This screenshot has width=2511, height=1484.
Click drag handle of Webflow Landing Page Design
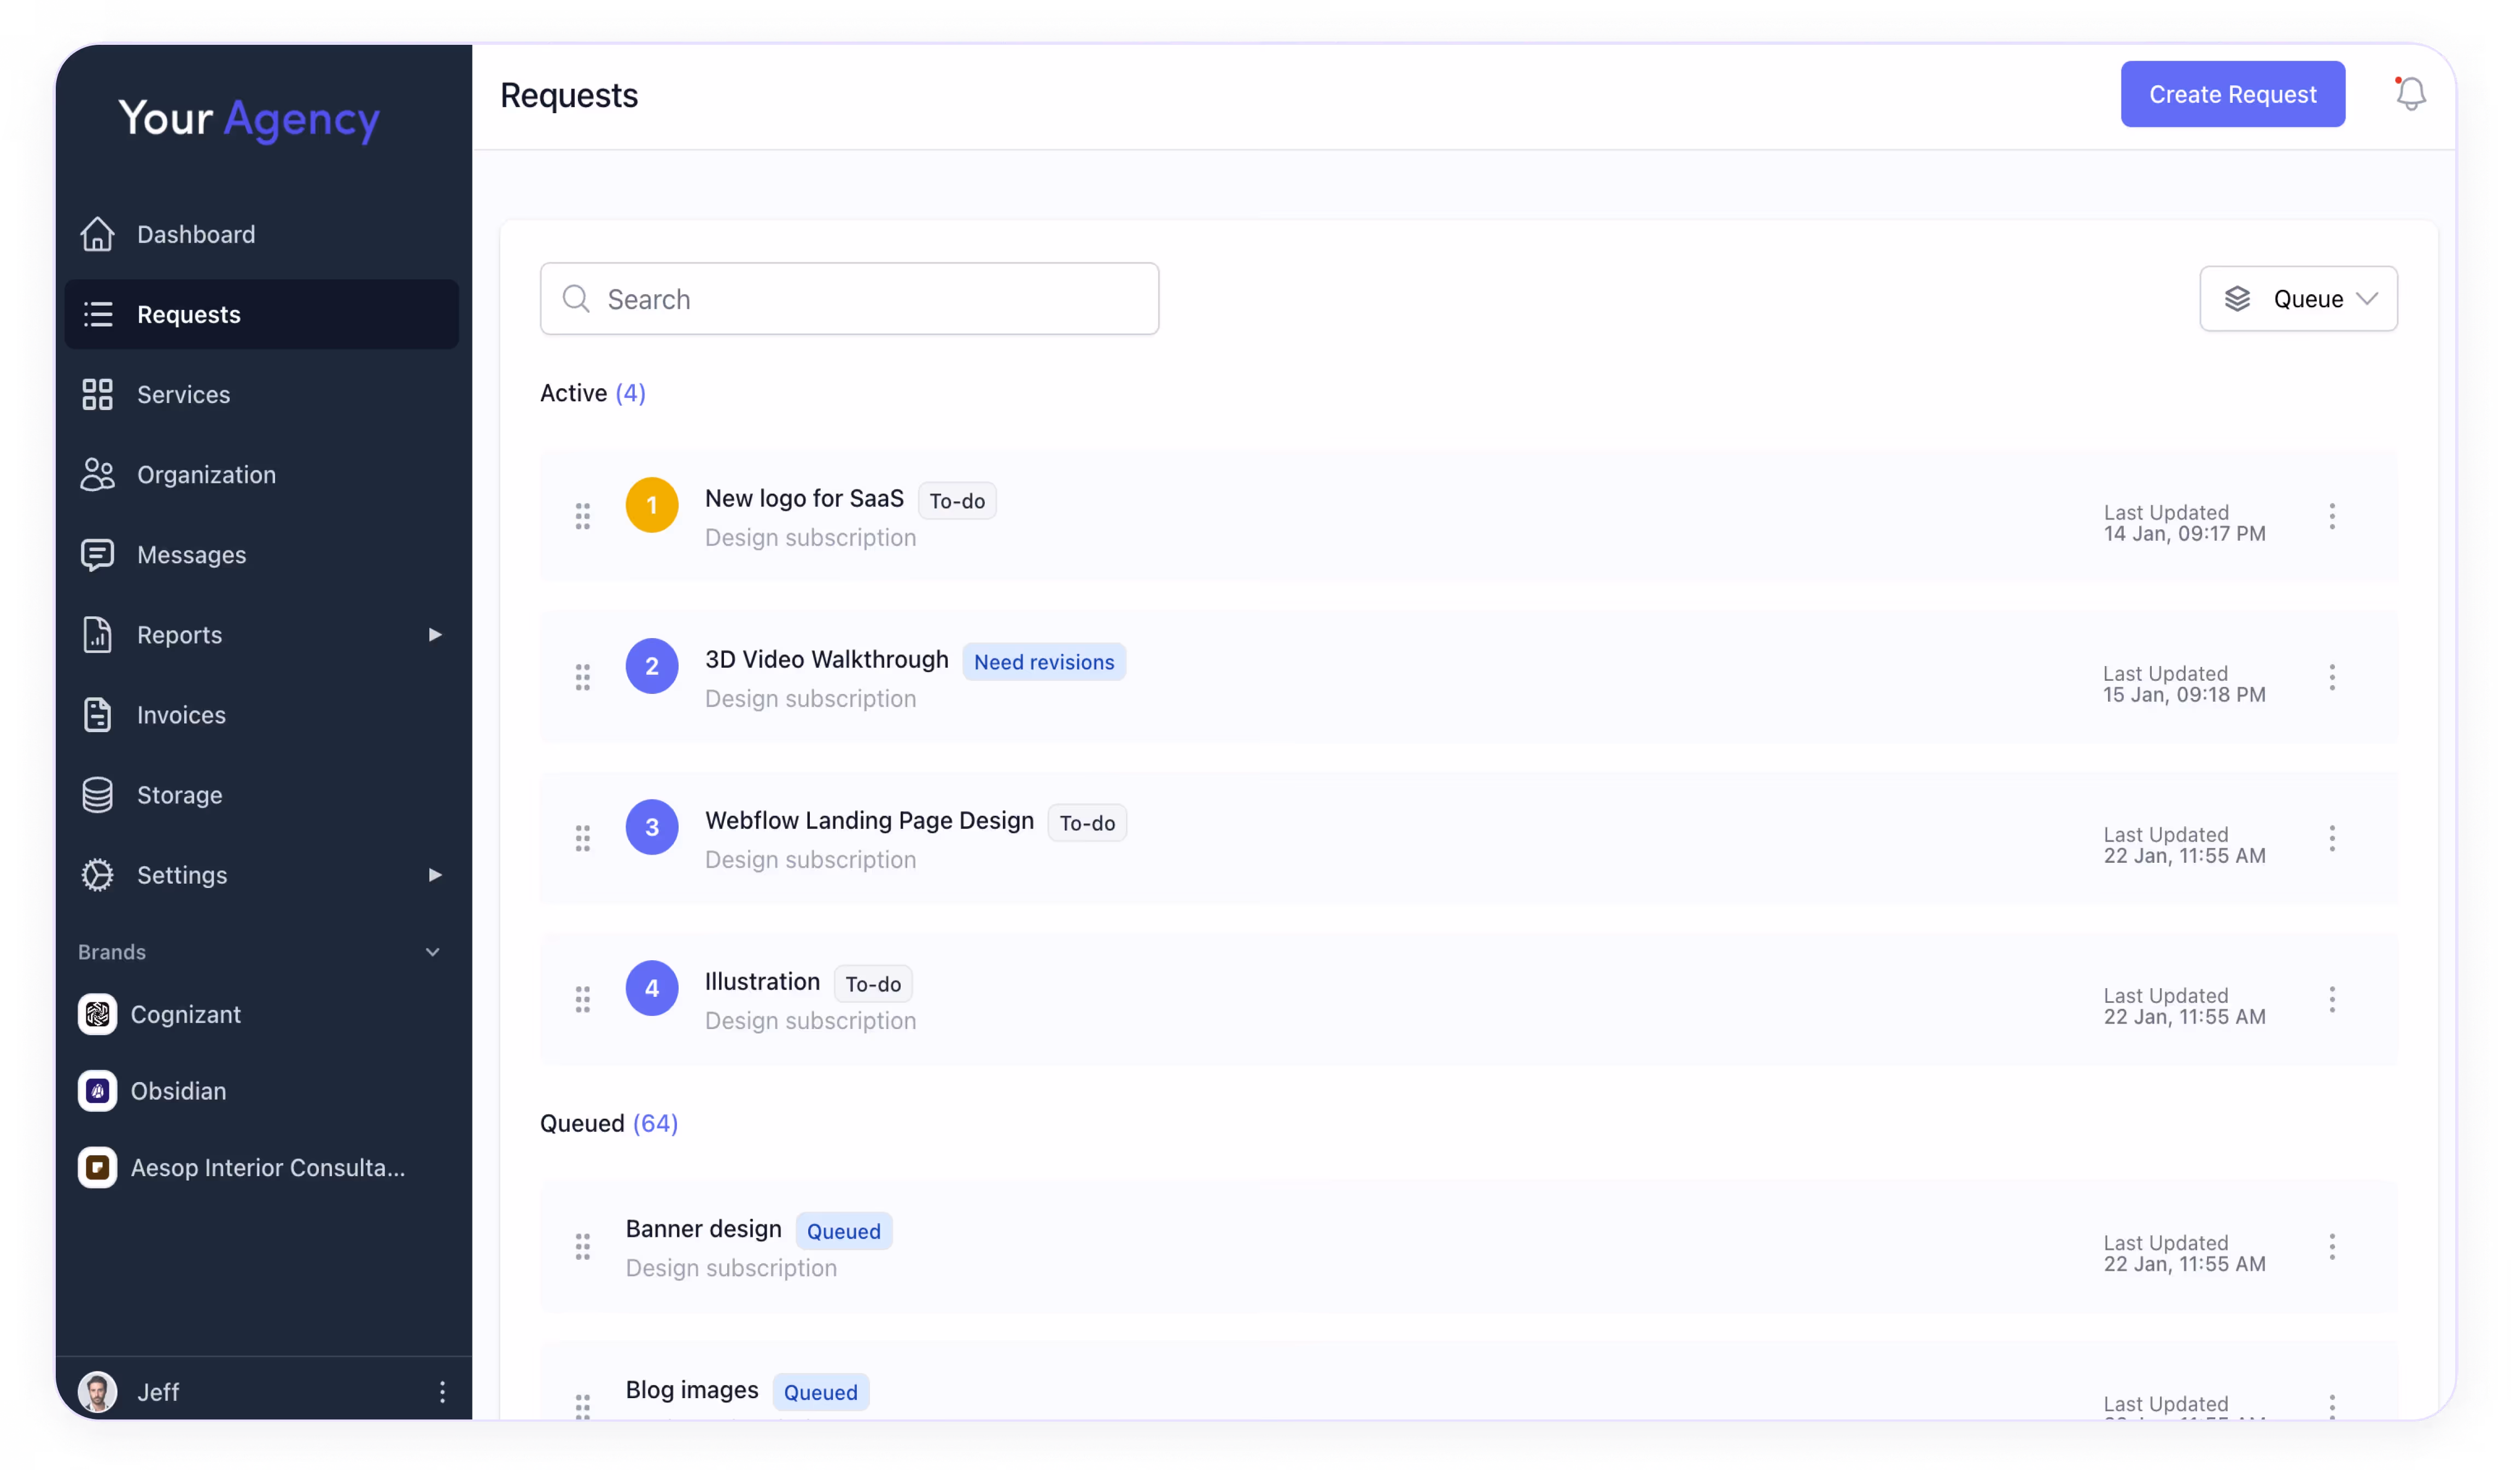pyautogui.click(x=582, y=838)
